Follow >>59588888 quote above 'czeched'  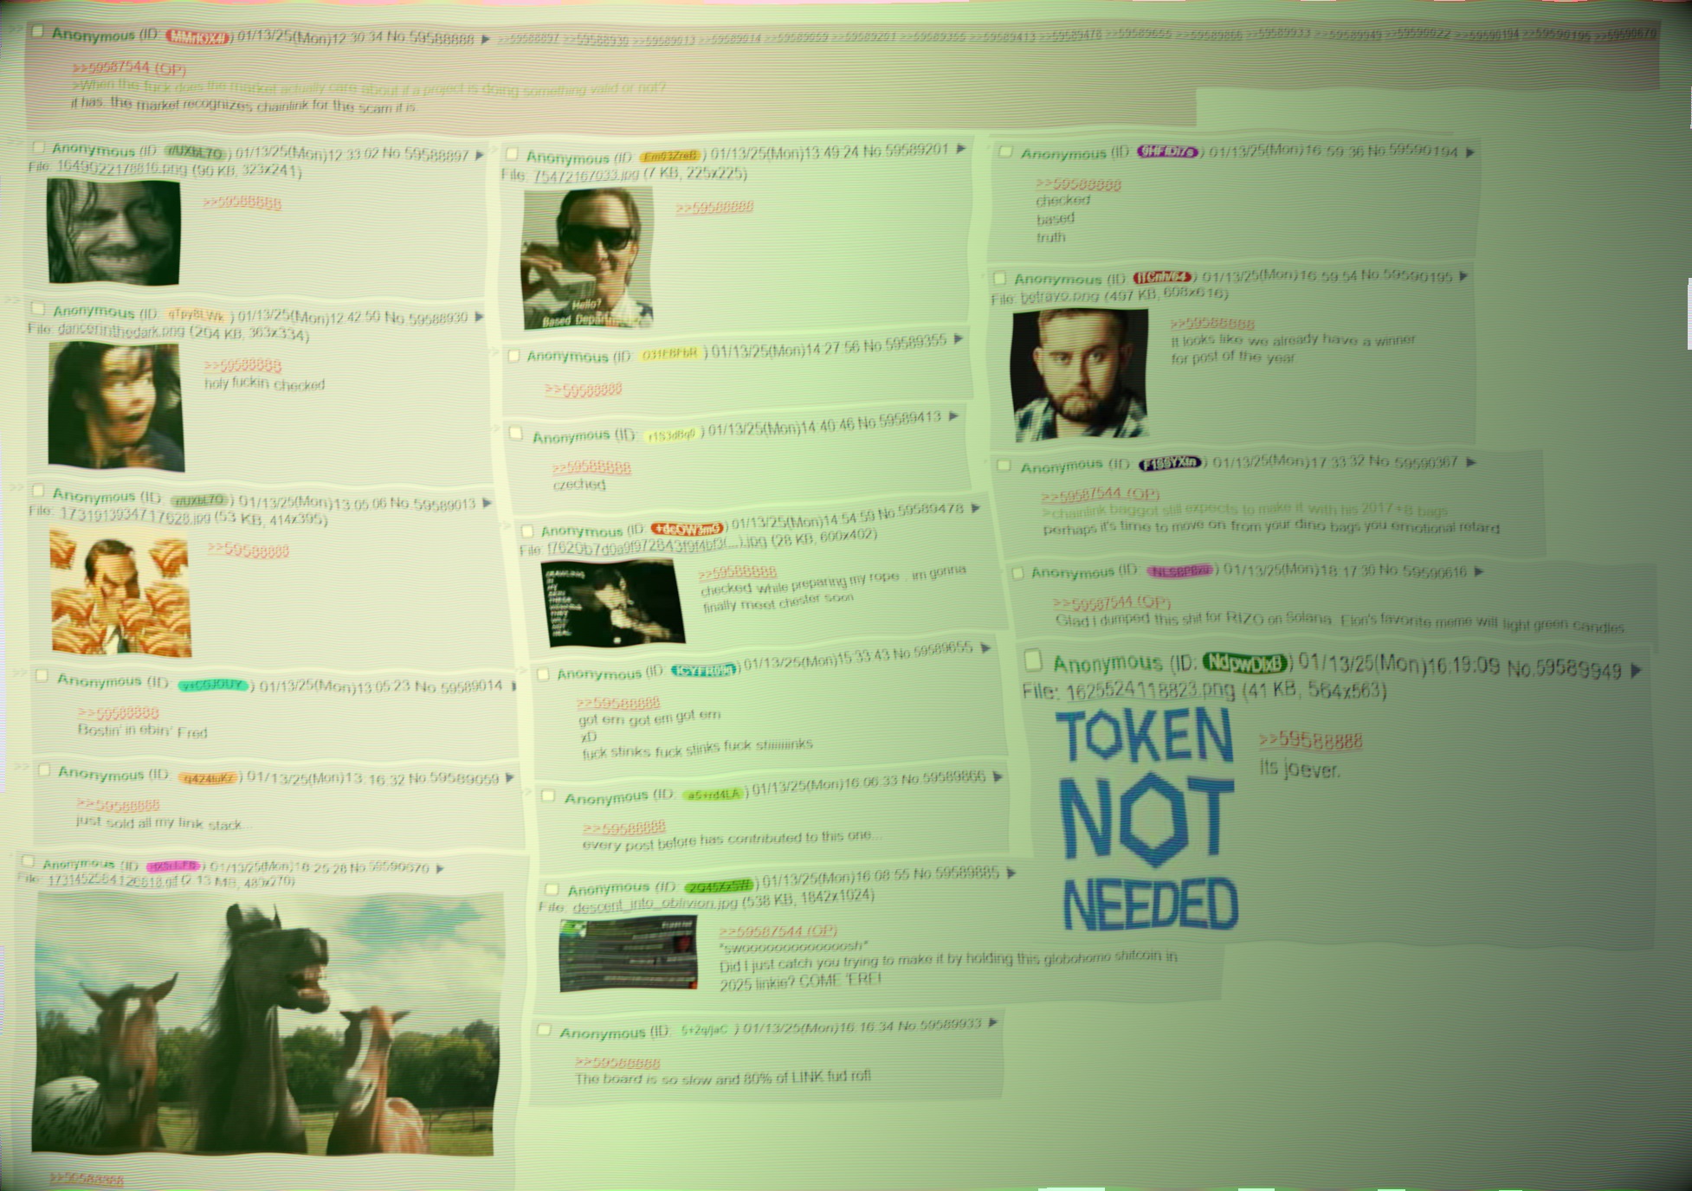click(x=591, y=468)
